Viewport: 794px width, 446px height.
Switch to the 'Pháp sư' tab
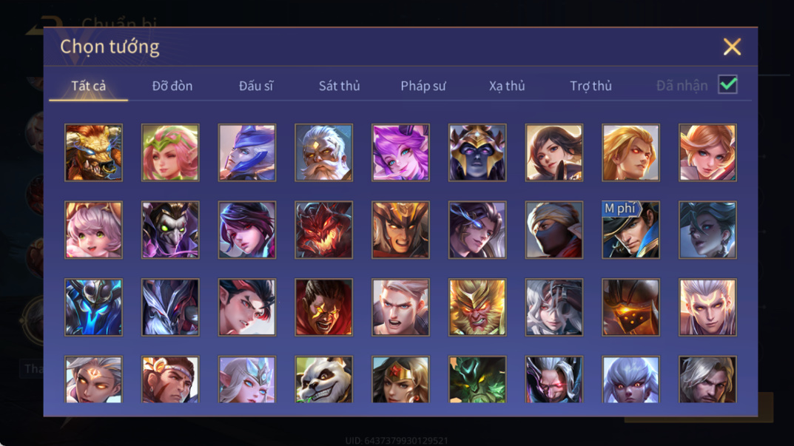(x=423, y=86)
